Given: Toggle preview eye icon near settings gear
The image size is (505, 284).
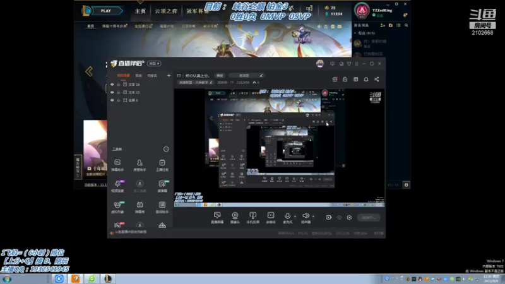Looking at the screenshot, I should click(x=339, y=218).
